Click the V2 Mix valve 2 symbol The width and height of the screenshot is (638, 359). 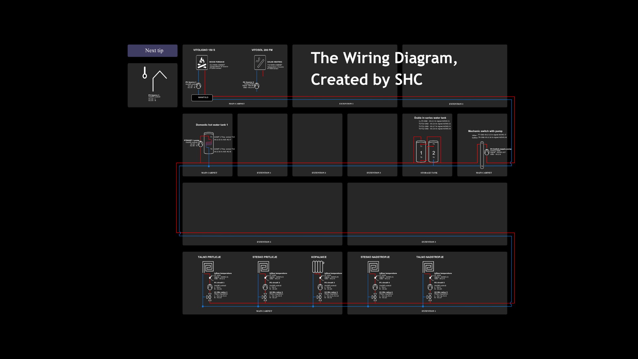(x=264, y=297)
